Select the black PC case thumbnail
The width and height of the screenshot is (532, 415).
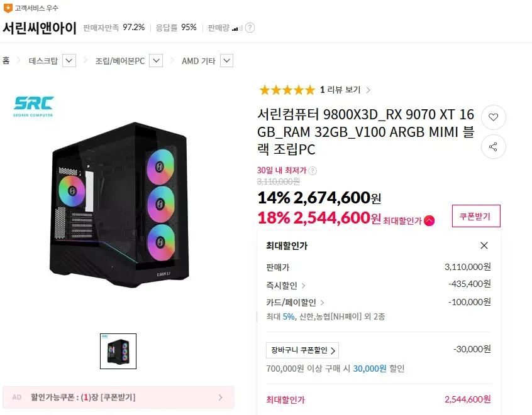[x=119, y=352]
